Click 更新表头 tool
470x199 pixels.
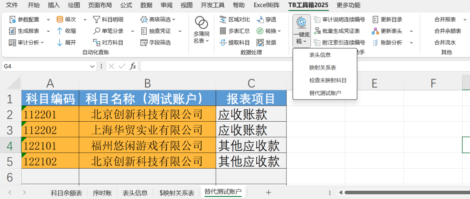(387, 31)
